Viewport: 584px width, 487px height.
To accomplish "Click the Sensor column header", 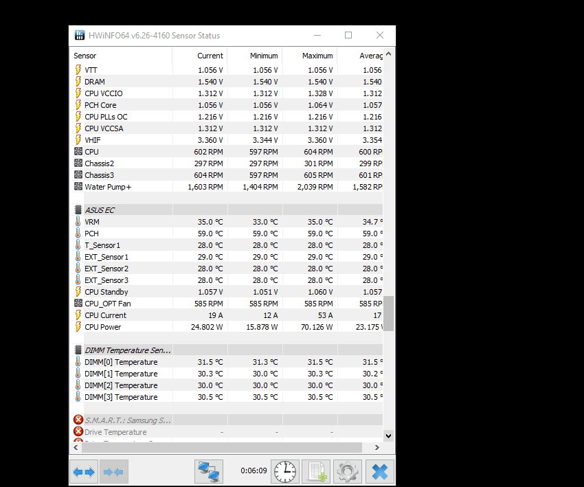I will [121, 56].
